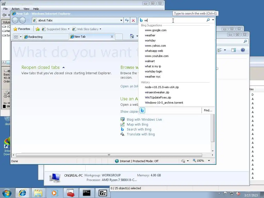Open the zoom level 100% dropdown arrow

(x=209, y=161)
